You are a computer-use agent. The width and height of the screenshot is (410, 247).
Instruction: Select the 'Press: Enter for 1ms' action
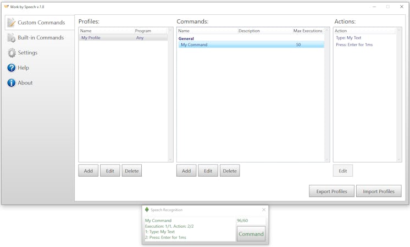354,44
